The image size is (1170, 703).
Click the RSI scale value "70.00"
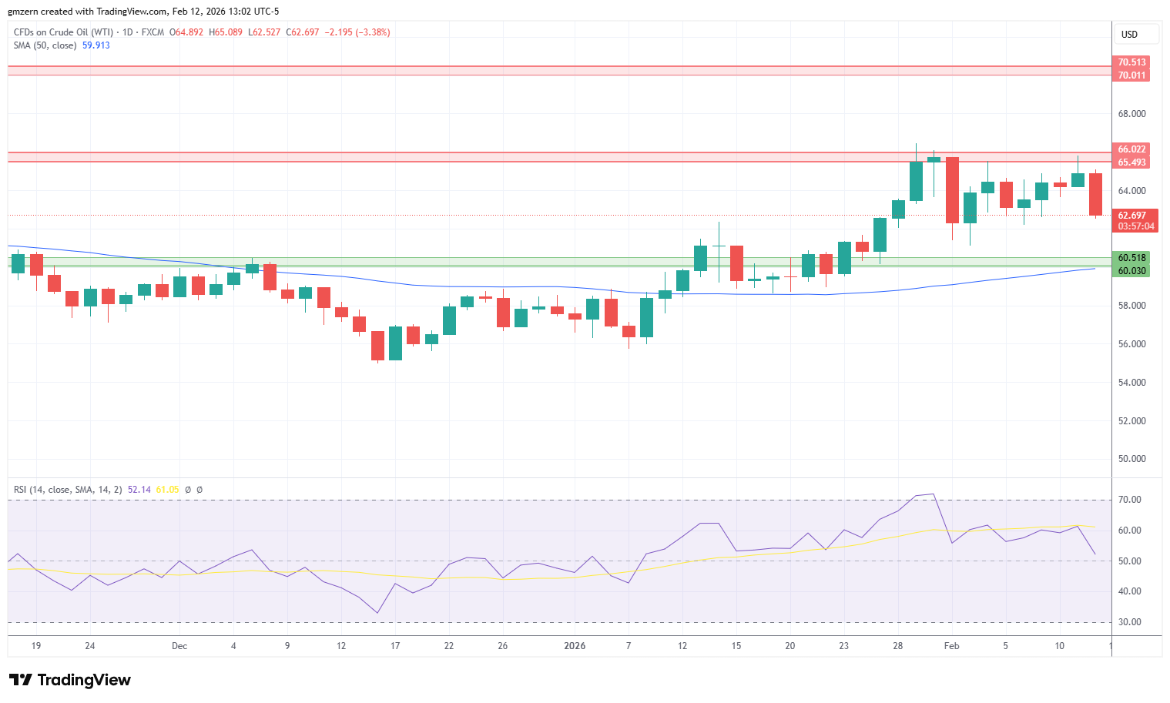click(x=1130, y=500)
